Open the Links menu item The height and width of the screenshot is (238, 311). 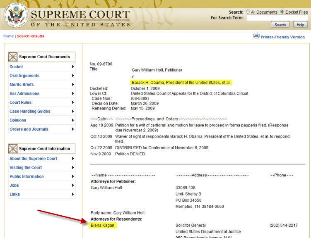click(x=14, y=194)
